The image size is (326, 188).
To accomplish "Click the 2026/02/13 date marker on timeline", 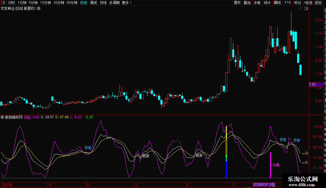I will [264, 185].
